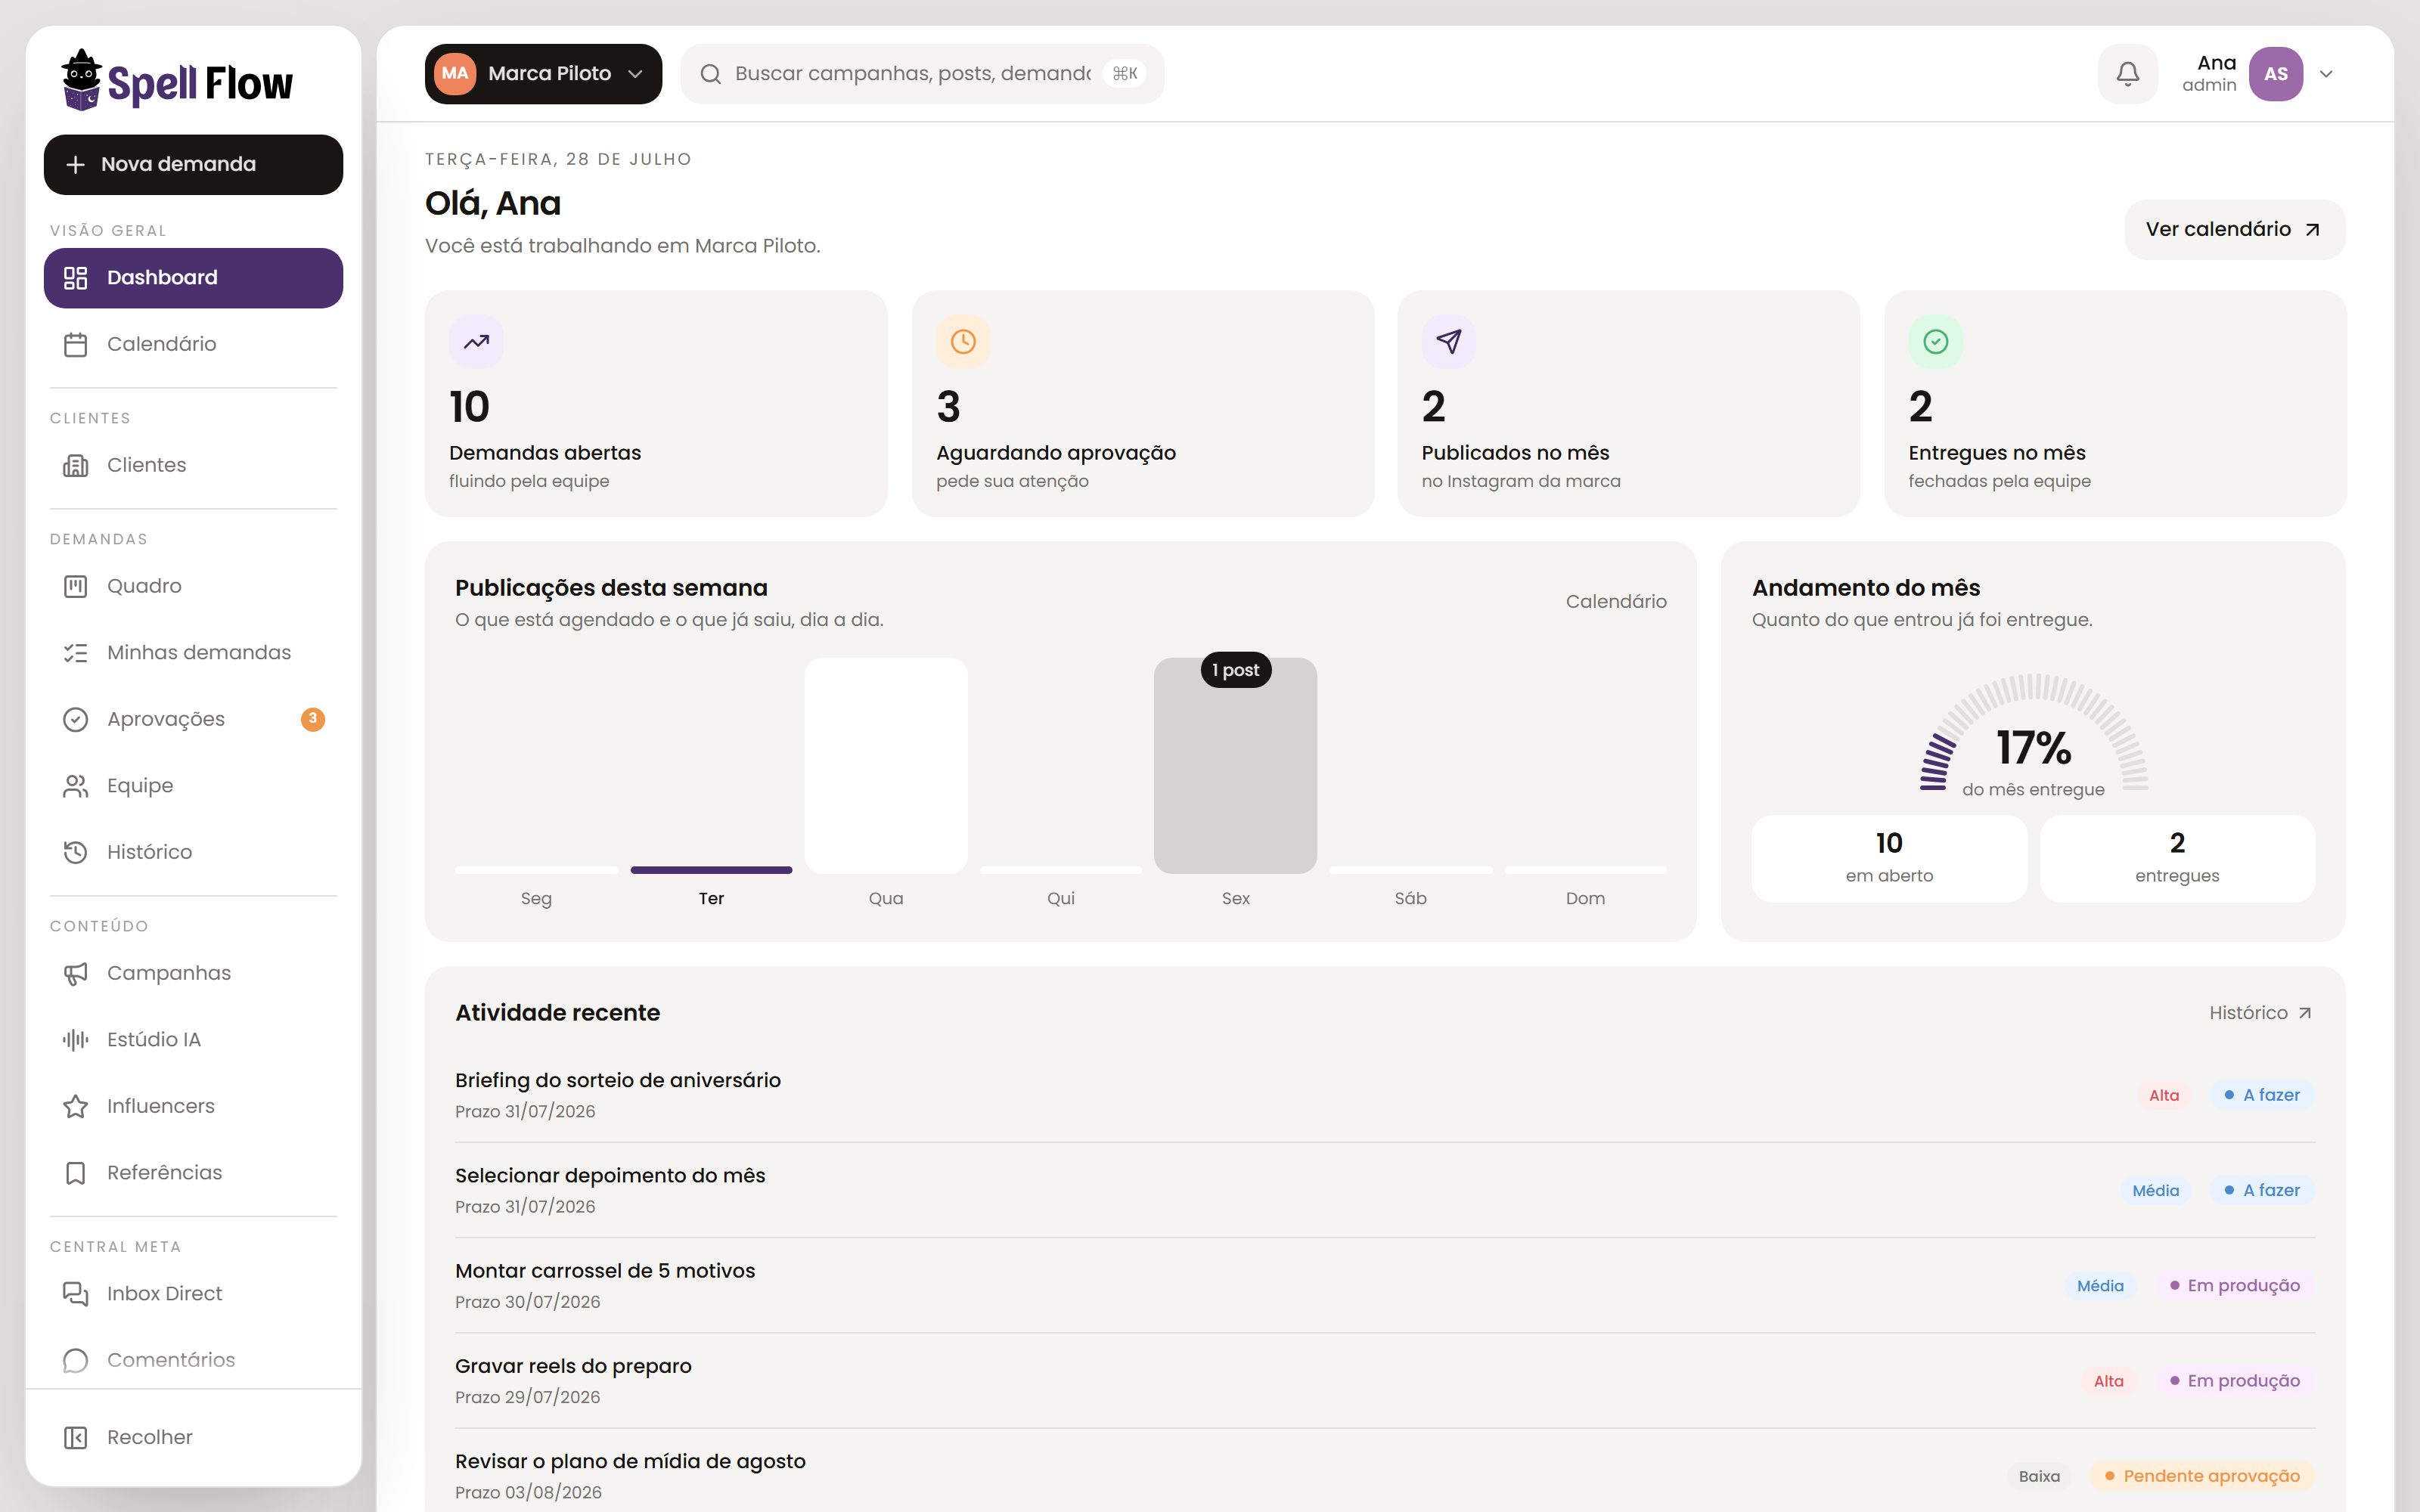Go to Clientes page
Image resolution: width=2420 pixels, height=1512 pixels.
tap(193, 465)
